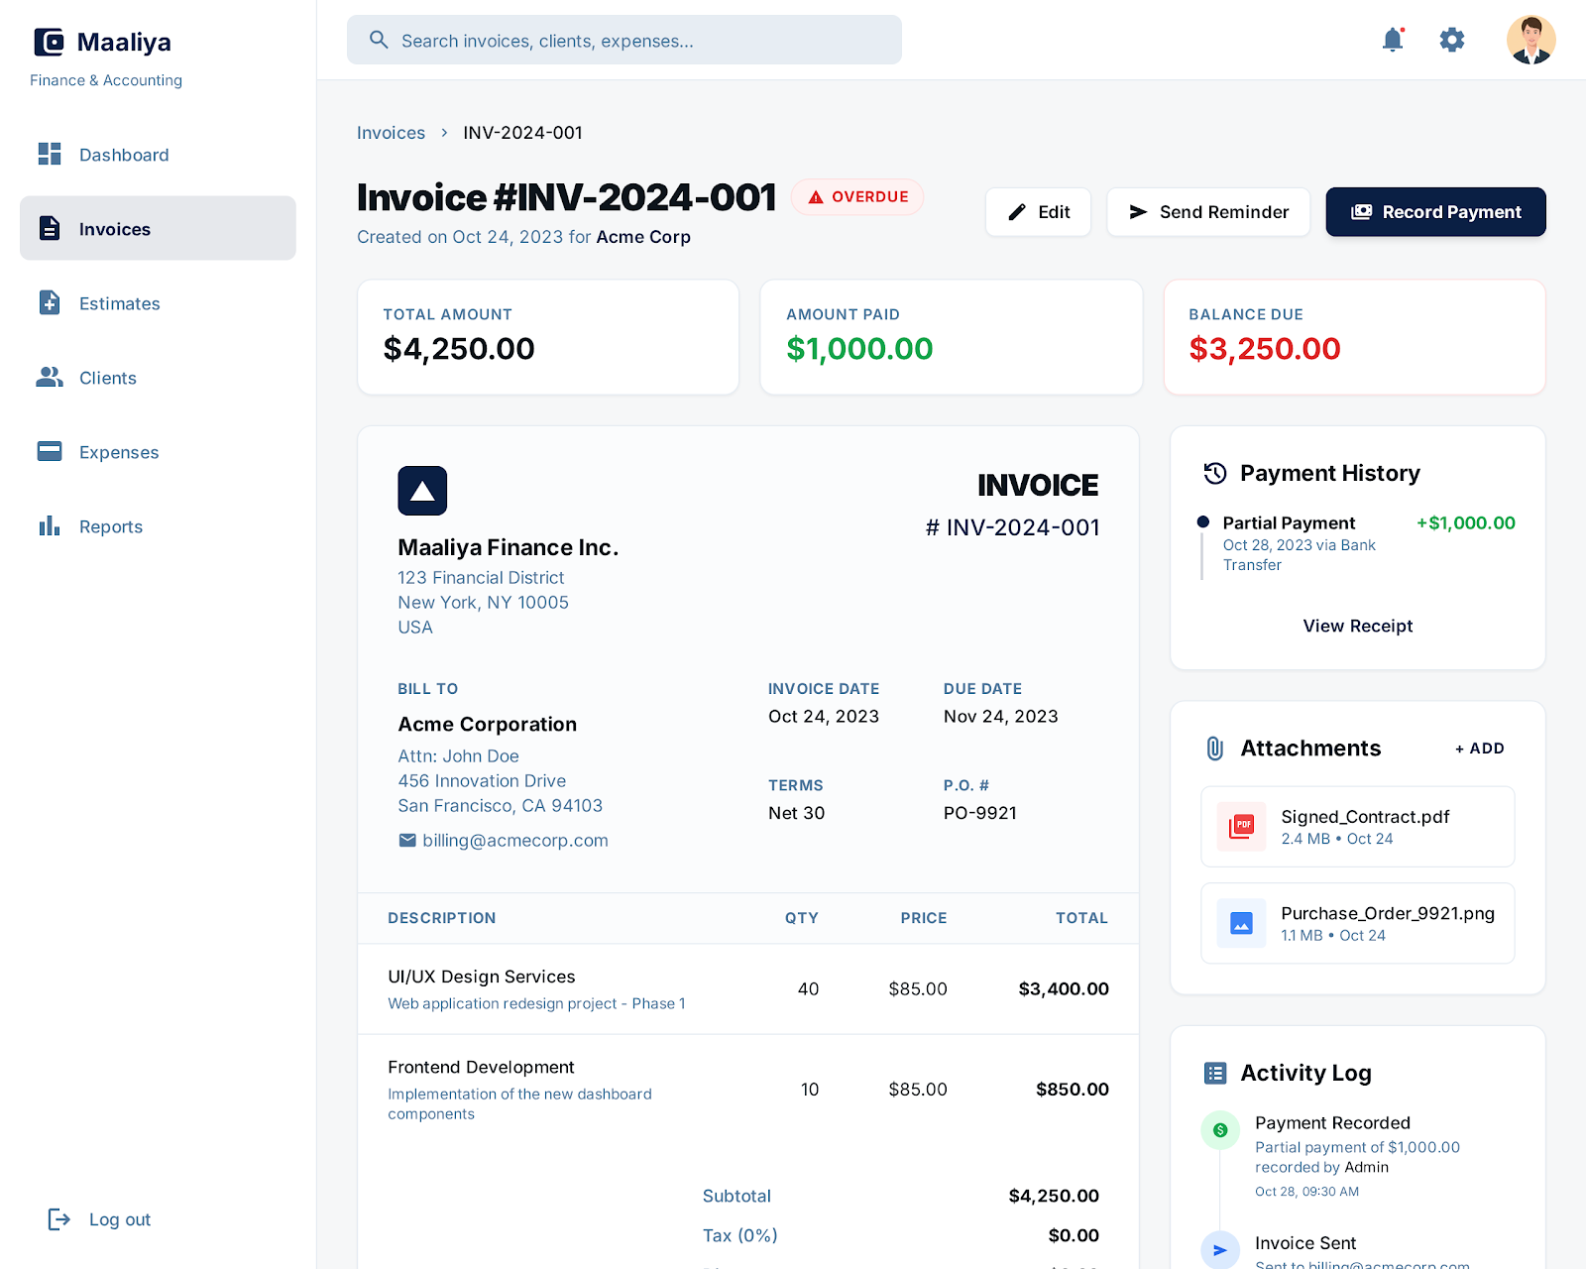
Task: Open Reports via the bar chart icon
Action: pyautogui.click(x=49, y=525)
